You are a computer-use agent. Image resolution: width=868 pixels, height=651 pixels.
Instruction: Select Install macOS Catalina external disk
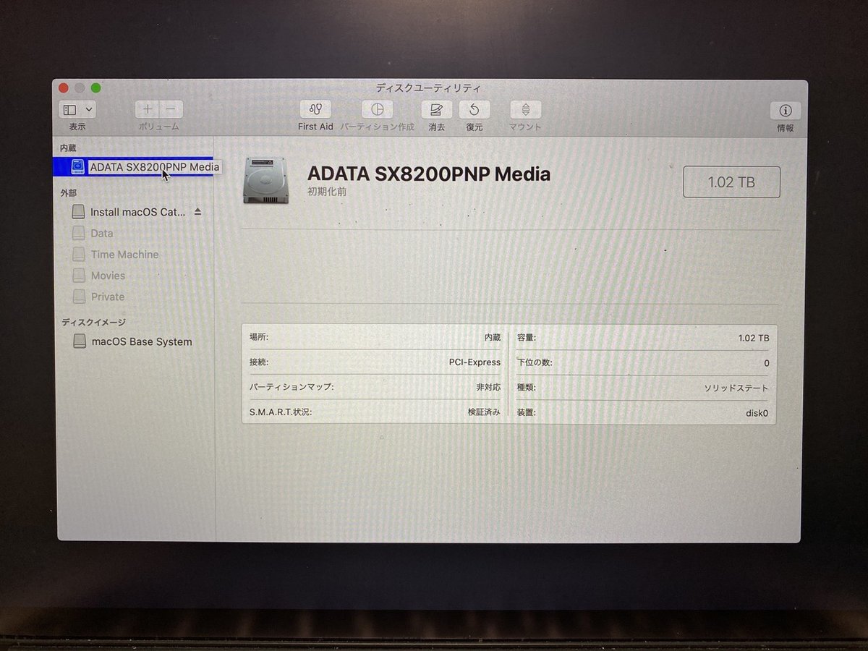click(x=137, y=213)
